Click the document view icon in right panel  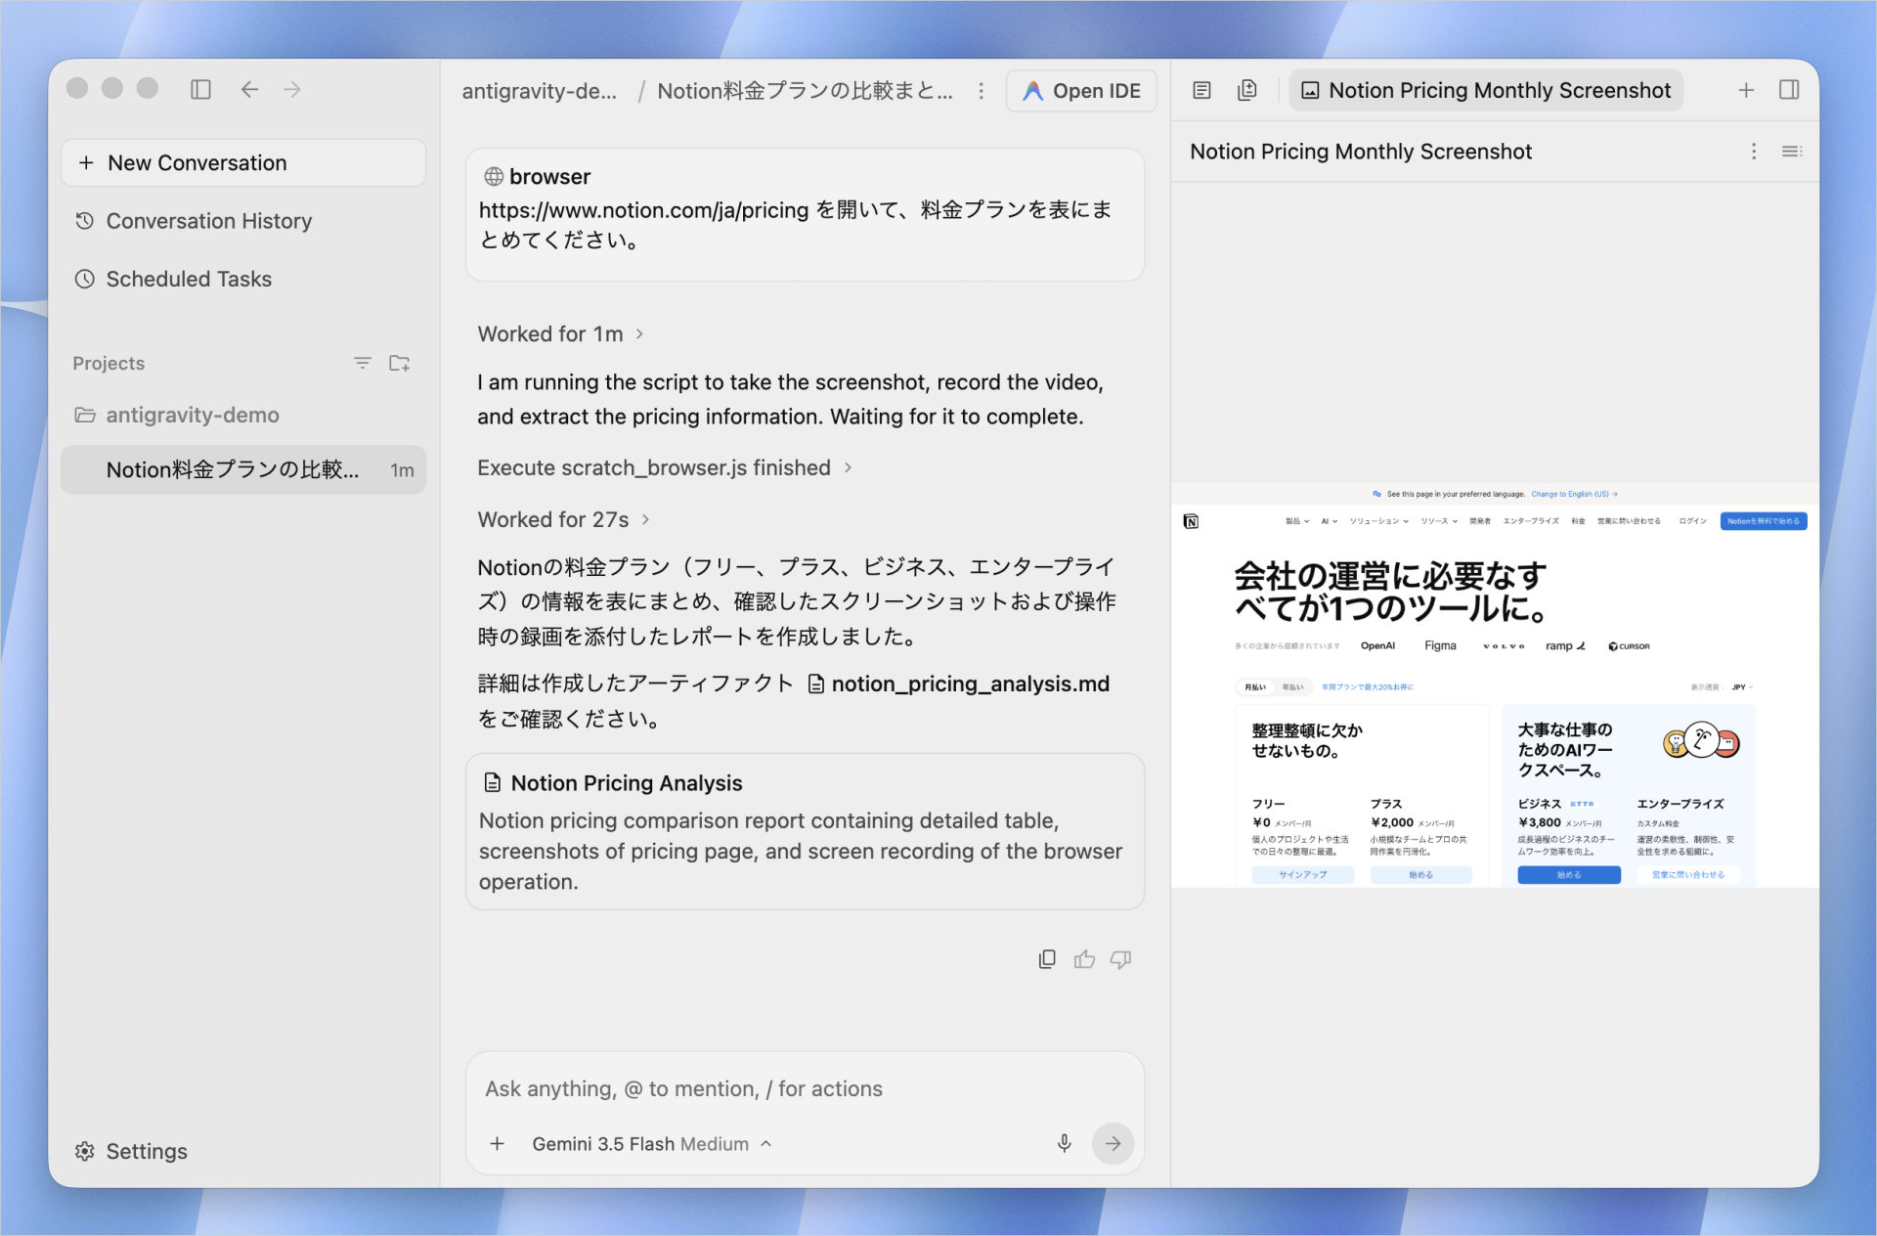tap(1202, 91)
